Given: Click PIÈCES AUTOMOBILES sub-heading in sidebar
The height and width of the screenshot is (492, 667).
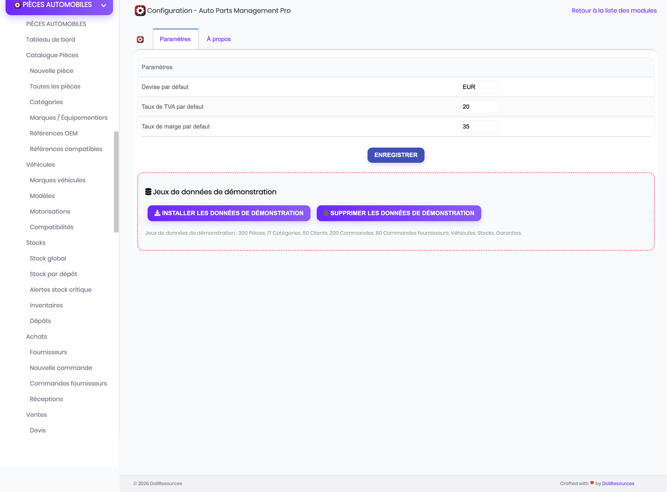Looking at the screenshot, I should pyautogui.click(x=56, y=24).
